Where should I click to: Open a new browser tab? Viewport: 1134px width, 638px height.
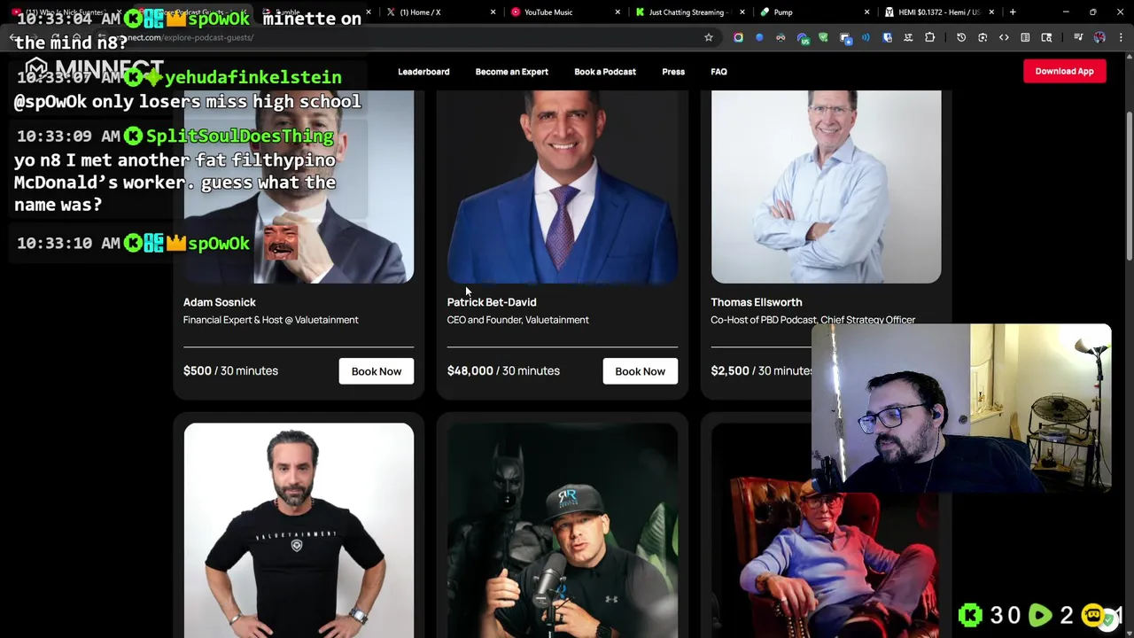tap(1013, 12)
